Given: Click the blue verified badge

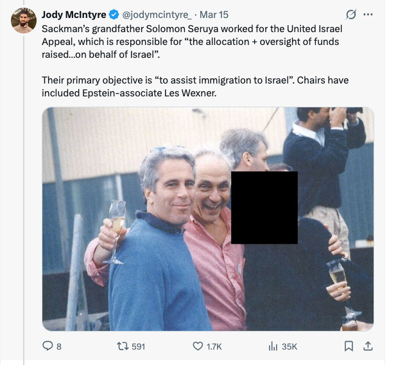Looking at the screenshot, I should [114, 15].
